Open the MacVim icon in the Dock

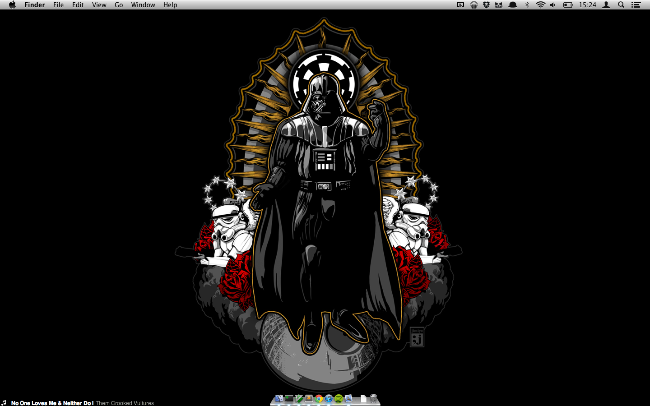pos(299,398)
